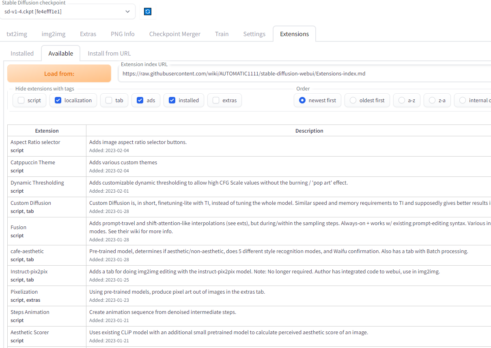491x348 pixels.
Task: Open the txt2img tab
Action: click(x=17, y=34)
